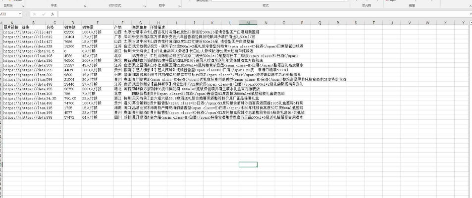This screenshot has height=198, width=472.
Task: Open the Number group dialog launcher
Action: (180, 6)
